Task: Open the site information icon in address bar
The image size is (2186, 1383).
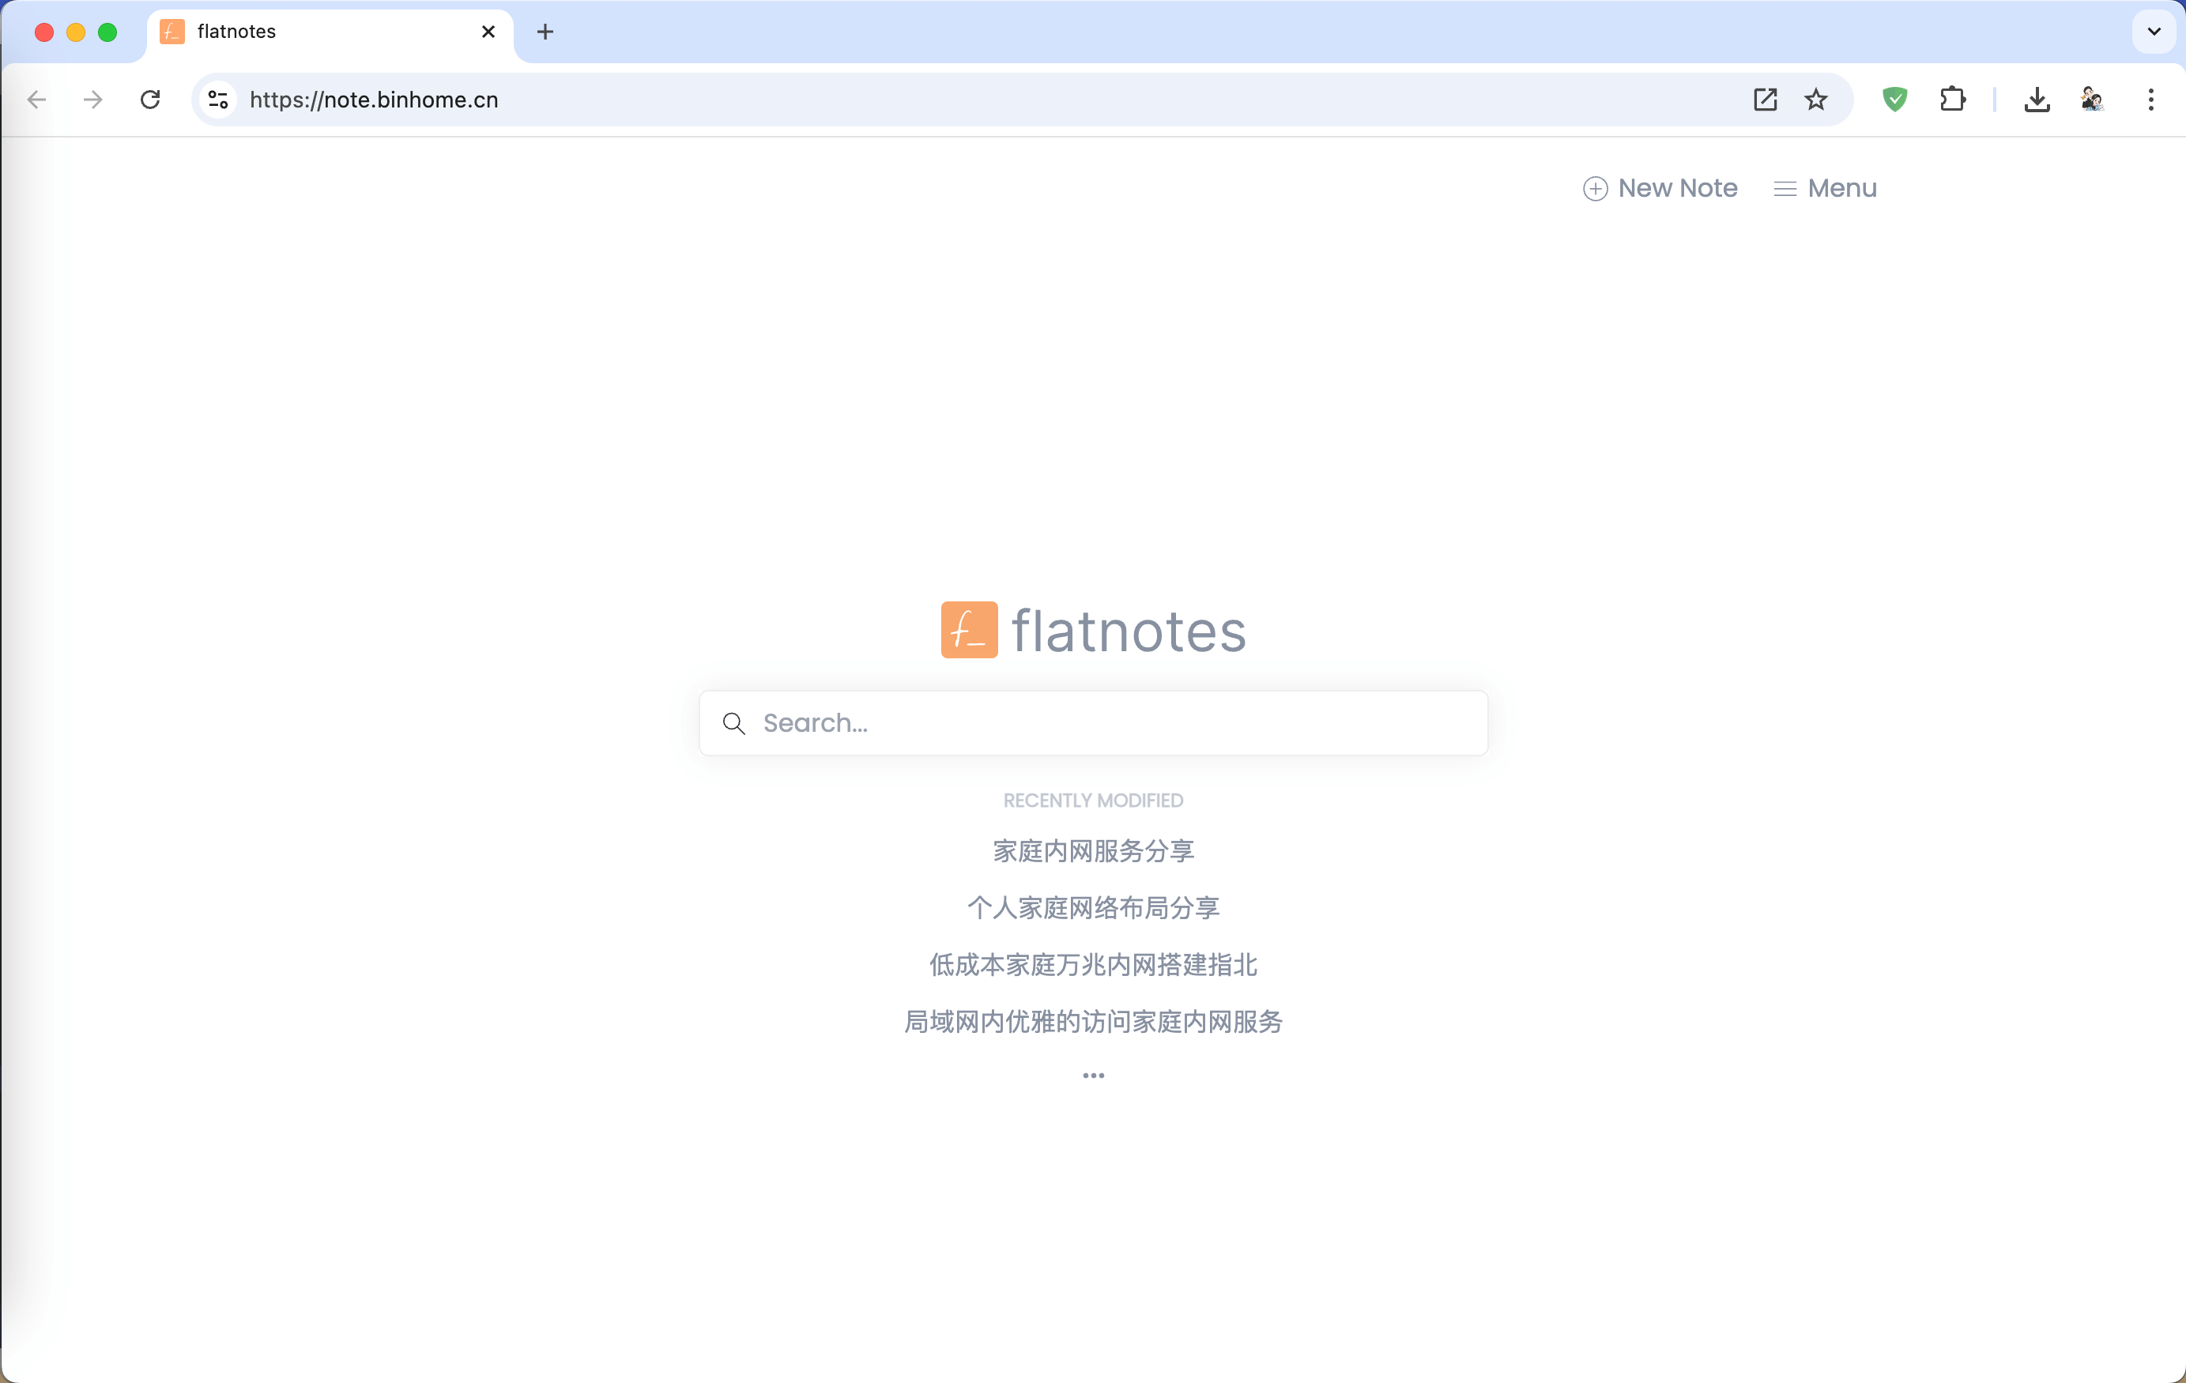Action: pos(218,100)
